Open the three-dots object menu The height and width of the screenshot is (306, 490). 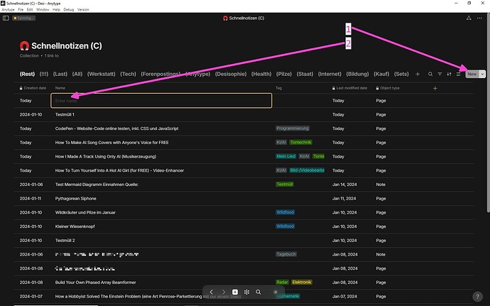[x=479, y=18]
